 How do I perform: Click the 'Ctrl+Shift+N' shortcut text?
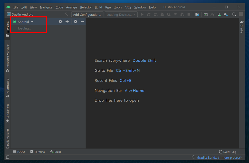pos(128,70)
